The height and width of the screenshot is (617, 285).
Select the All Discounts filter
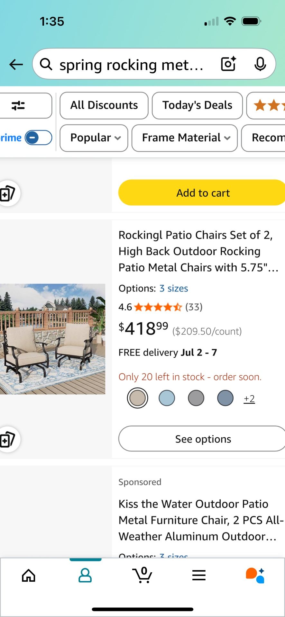pos(104,105)
